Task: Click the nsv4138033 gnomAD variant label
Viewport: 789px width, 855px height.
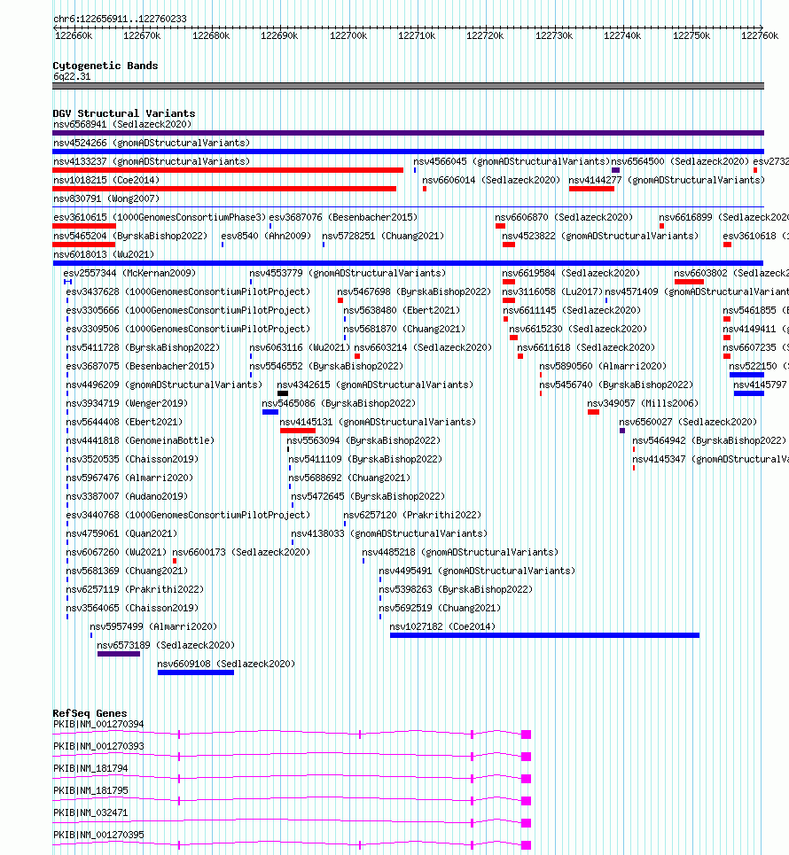Action: pyautogui.click(x=389, y=533)
